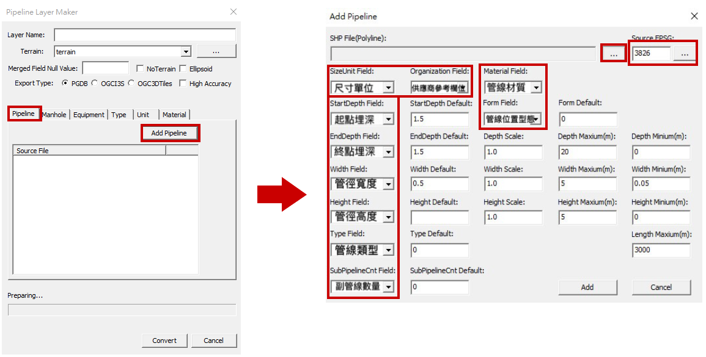
Task: Click Add in the Add Pipeline dialog
Action: 587,287
